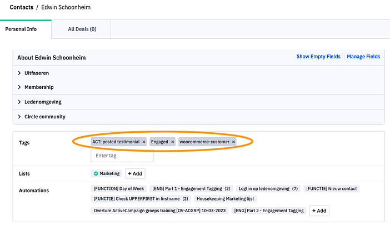390x225 pixels.
Task: Add an automation using + Add button
Action: tap(318, 211)
